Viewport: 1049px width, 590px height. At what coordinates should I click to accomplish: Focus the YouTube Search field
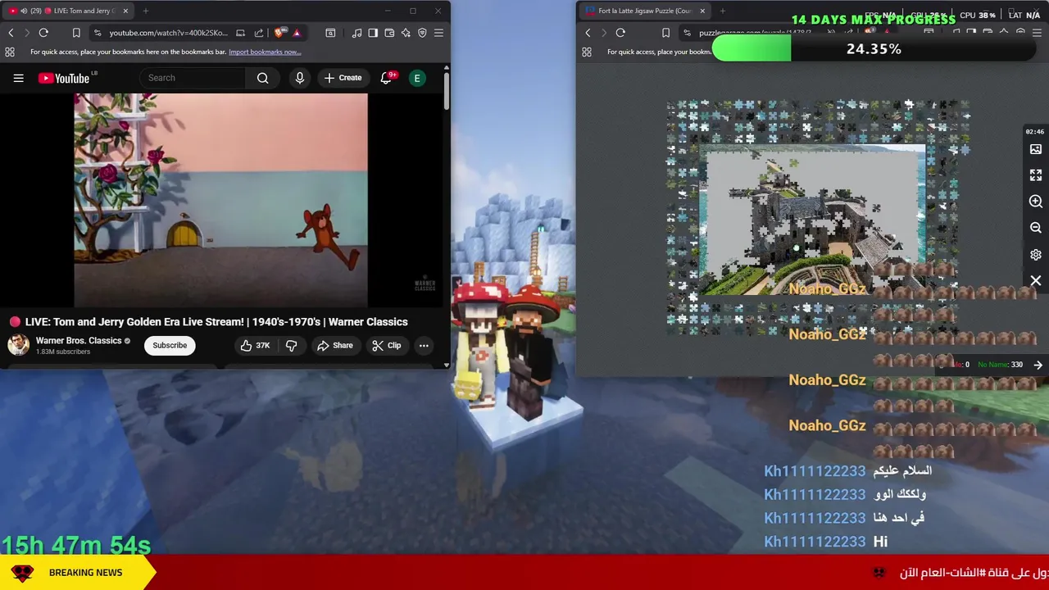pyautogui.click(x=193, y=78)
